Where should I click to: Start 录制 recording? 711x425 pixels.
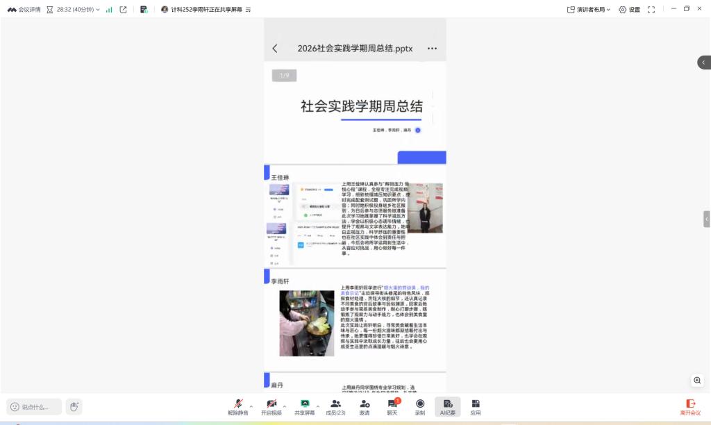(x=420, y=406)
